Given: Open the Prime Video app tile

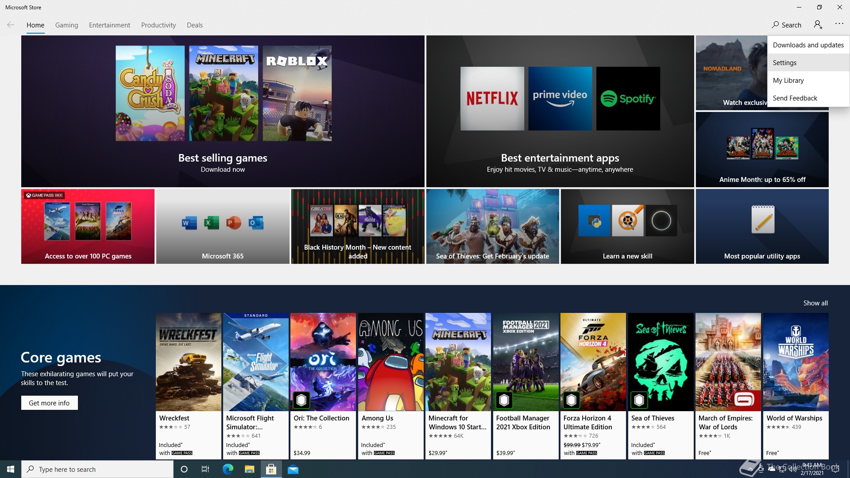Looking at the screenshot, I should tap(560, 99).
